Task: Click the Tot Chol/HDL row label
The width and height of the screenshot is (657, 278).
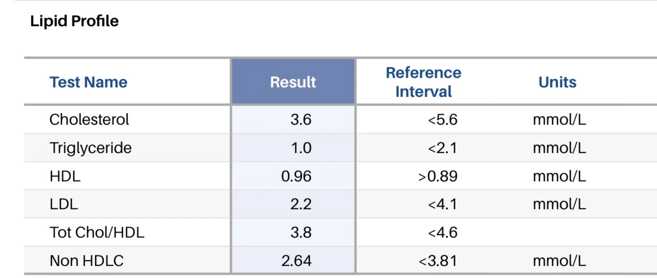Action: click(97, 232)
